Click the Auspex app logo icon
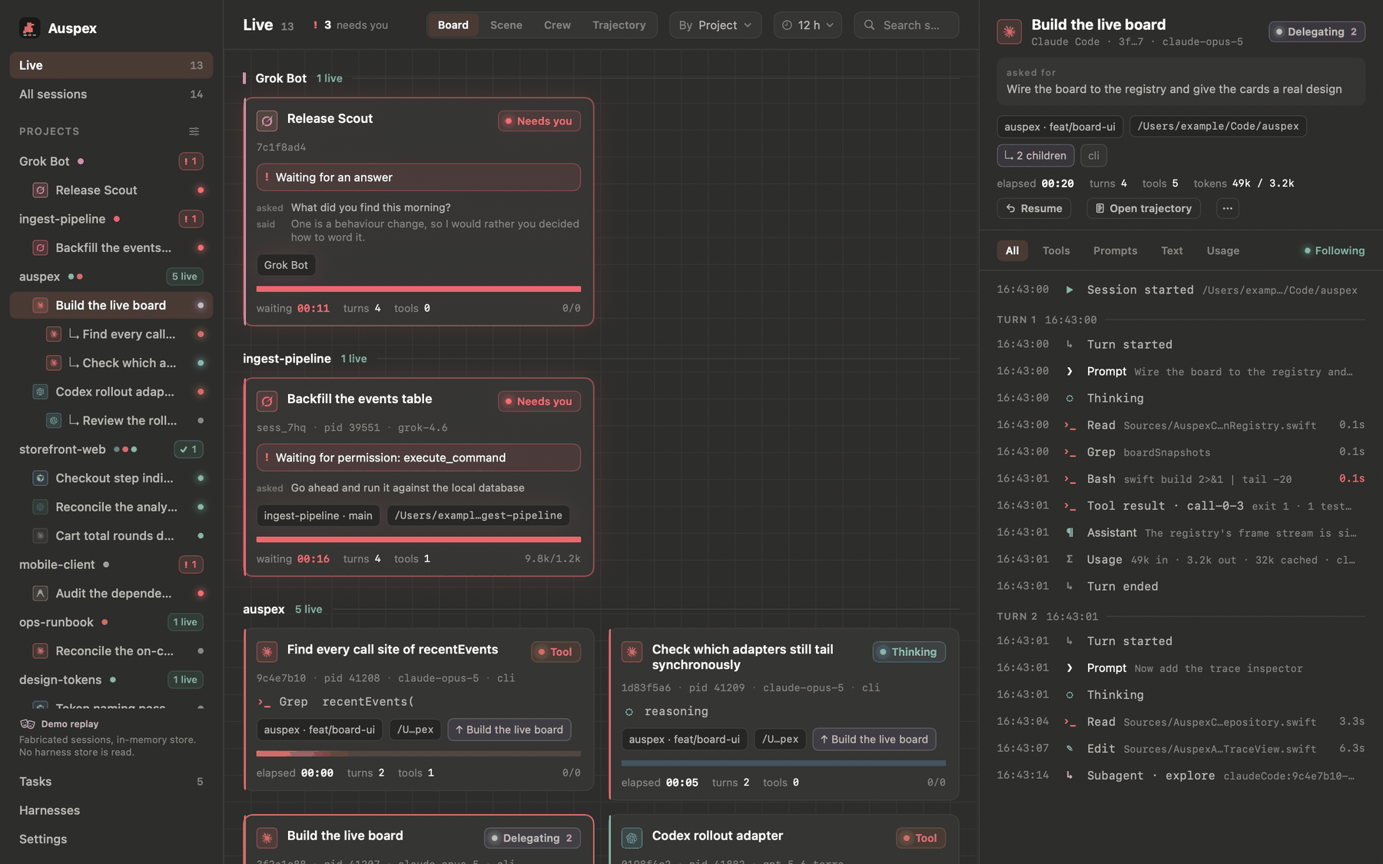This screenshot has height=864, width=1383. coord(29,28)
